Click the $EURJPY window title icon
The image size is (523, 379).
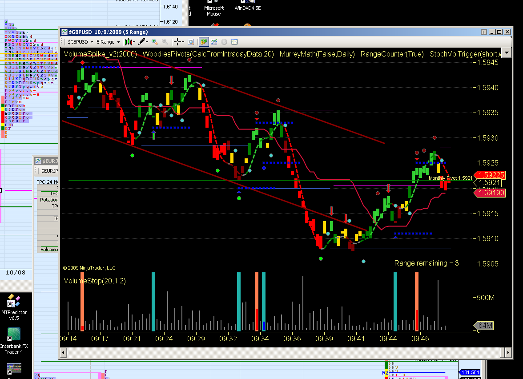[38, 161]
